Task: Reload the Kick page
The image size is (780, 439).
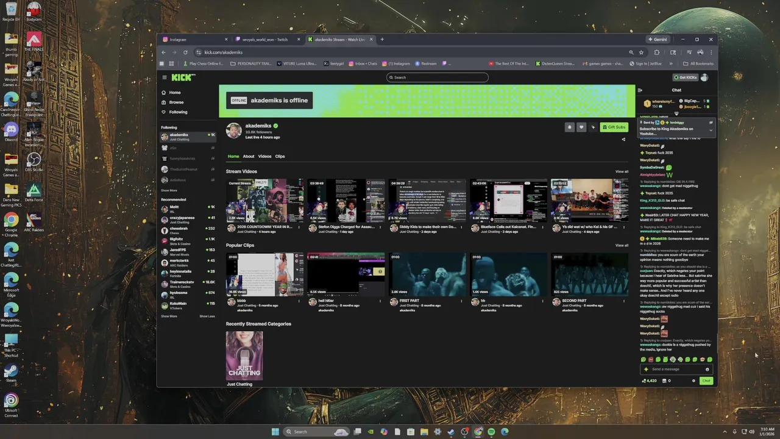Action: click(185, 52)
